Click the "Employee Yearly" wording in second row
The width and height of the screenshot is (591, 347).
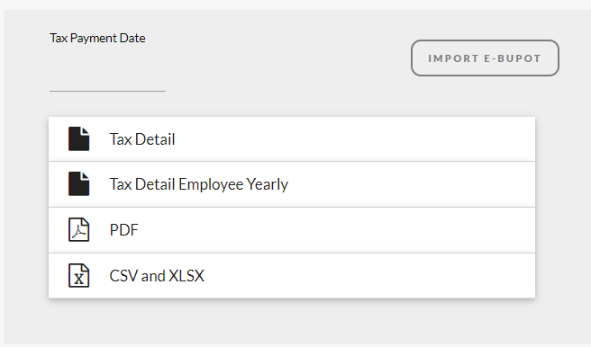click(233, 184)
